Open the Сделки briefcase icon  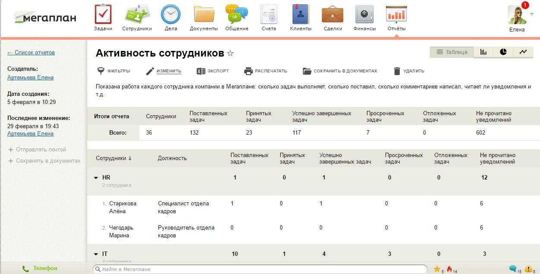pos(332,15)
